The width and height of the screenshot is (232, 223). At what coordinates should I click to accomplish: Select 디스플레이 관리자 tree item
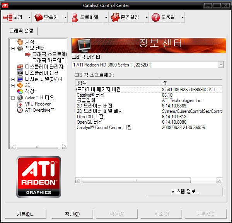44,67
